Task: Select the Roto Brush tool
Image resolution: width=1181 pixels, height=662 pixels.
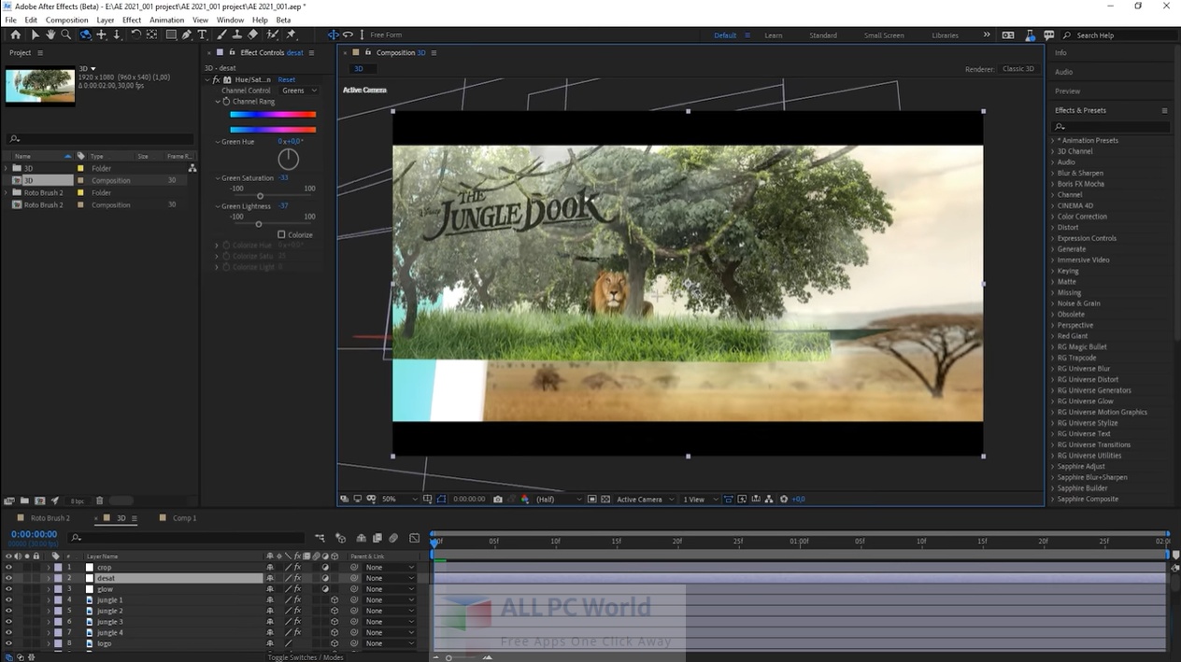Action: 272,35
